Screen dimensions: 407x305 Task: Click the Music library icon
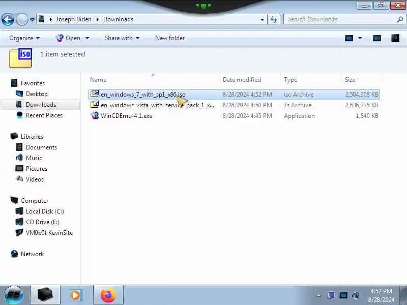[19, 158]
